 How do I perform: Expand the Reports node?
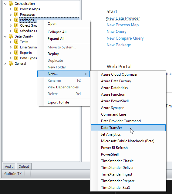[11, 53]
